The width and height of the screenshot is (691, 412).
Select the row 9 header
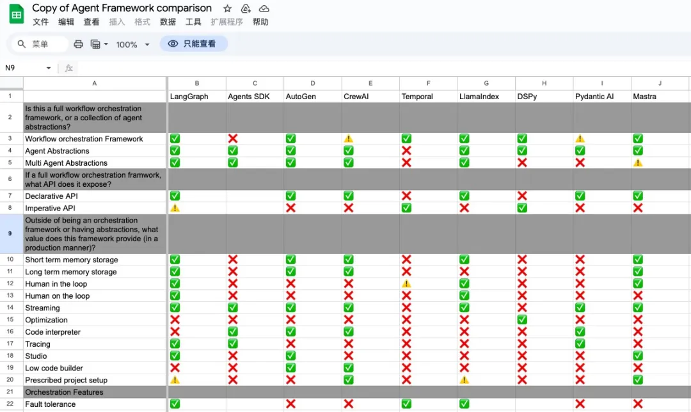(11, 234)
